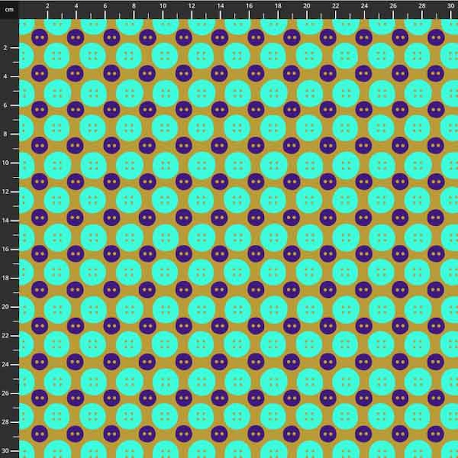The width and height of the screenshot is (458, 458).
Task: Click the 2 label on the left ruler
Action: [5, 48]
